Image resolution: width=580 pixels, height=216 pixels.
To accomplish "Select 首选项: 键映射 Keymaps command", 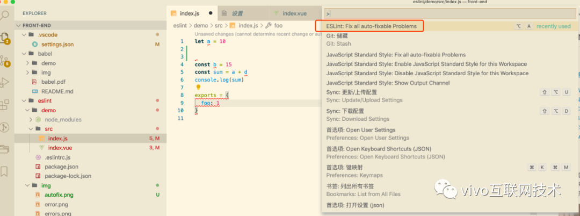I will pos(451,171).
